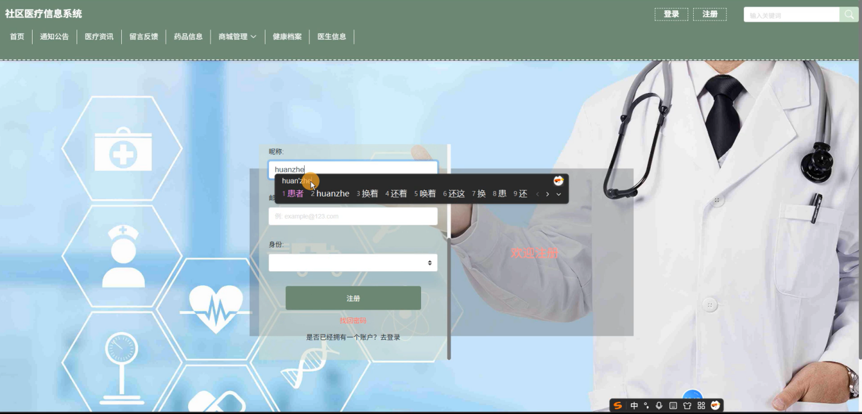Image resolution: width=862 pixels, height=414 pixels.
Task: Select candidate 2 huanzhe
Action: coord(330,194)
